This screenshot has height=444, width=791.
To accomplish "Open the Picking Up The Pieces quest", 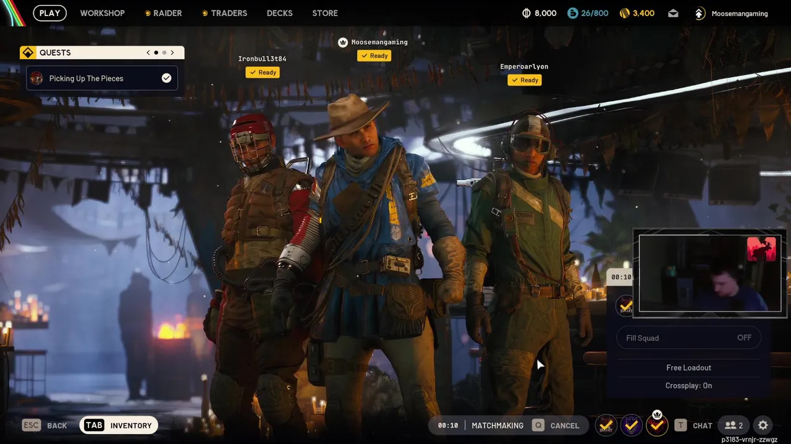I will click(102, 78).
